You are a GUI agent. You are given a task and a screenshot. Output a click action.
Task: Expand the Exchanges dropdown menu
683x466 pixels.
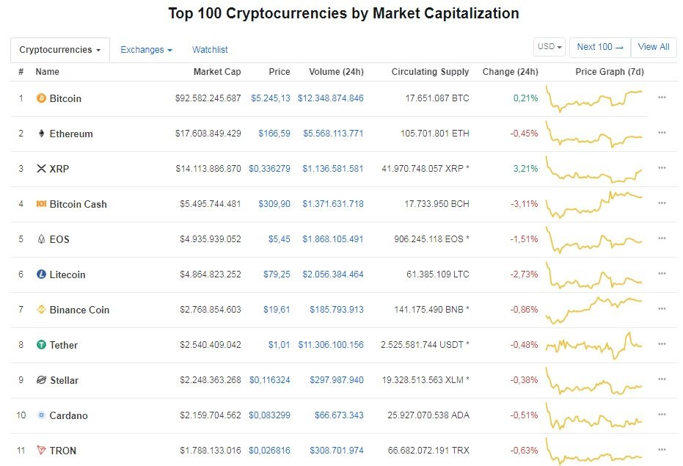pos(146,50)
